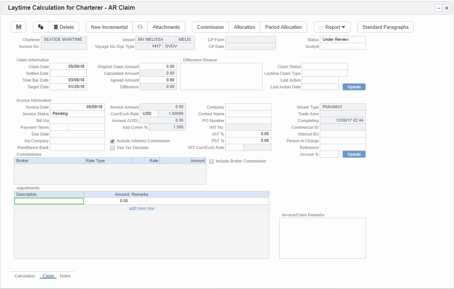The width and height of the screenshot is (454, 289).
Task: Click the refresh arrows icon
Action: pos(140,27)
